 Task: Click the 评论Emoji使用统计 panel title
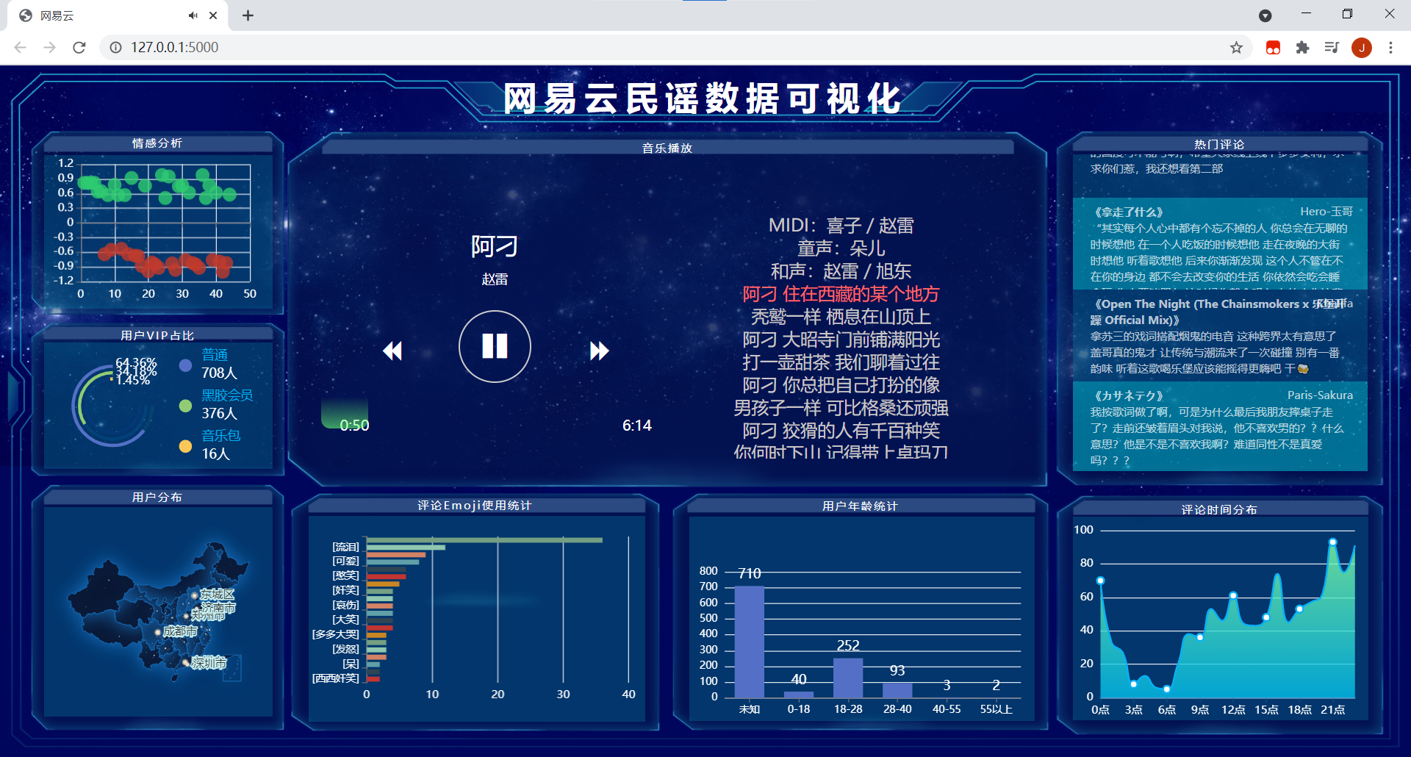475,506
